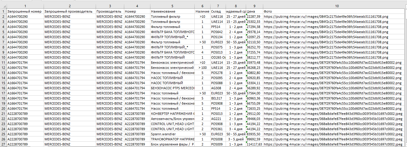Image resolution: width=407 pixels, height=147 pixels.
Task: Click warehouse cell POS361
Action: coord(218,129)
